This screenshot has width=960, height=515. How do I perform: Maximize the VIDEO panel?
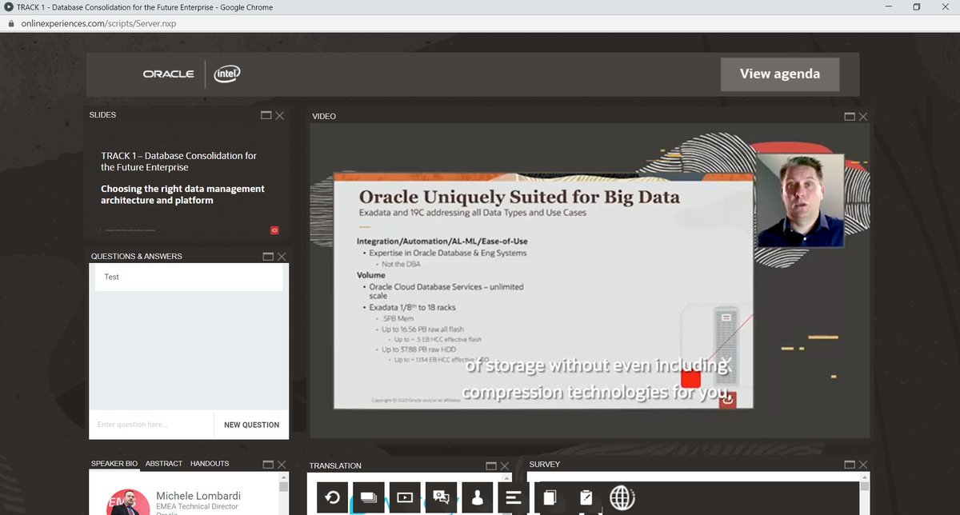(x=850, y=117)
